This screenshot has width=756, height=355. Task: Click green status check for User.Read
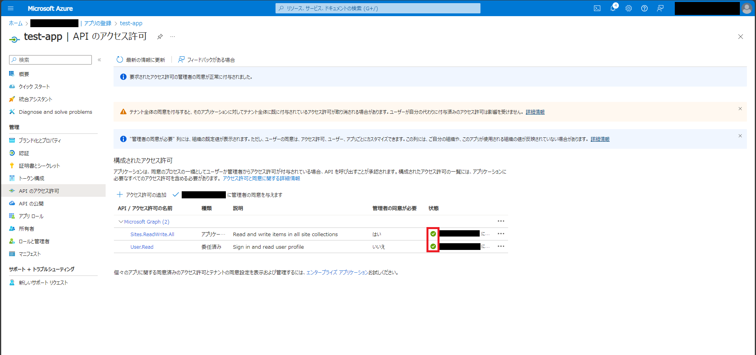pos(433,246)
